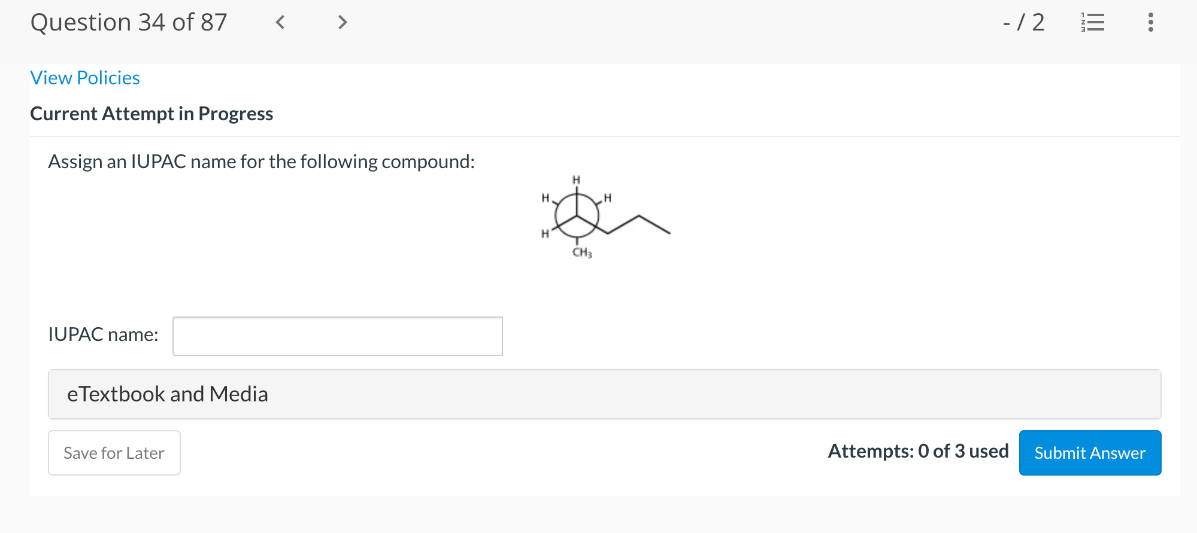Click the Attempts: 0 of 3 used text
1197x533 pixels.
click(x=918, y=451)
